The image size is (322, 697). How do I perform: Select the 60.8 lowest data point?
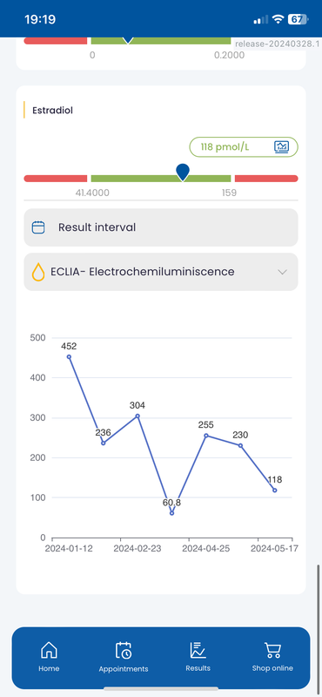[172, 513]
